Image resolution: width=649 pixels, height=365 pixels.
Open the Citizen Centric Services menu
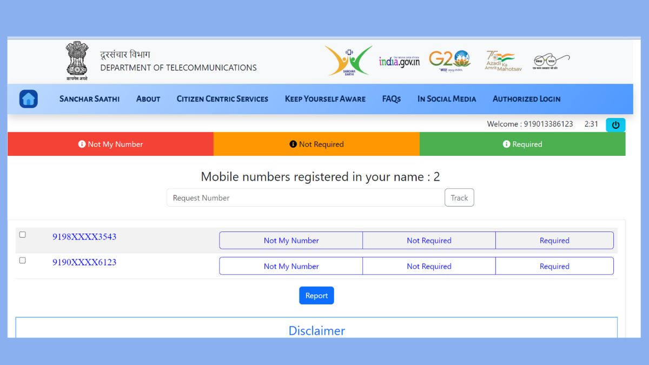pos(222,99)
